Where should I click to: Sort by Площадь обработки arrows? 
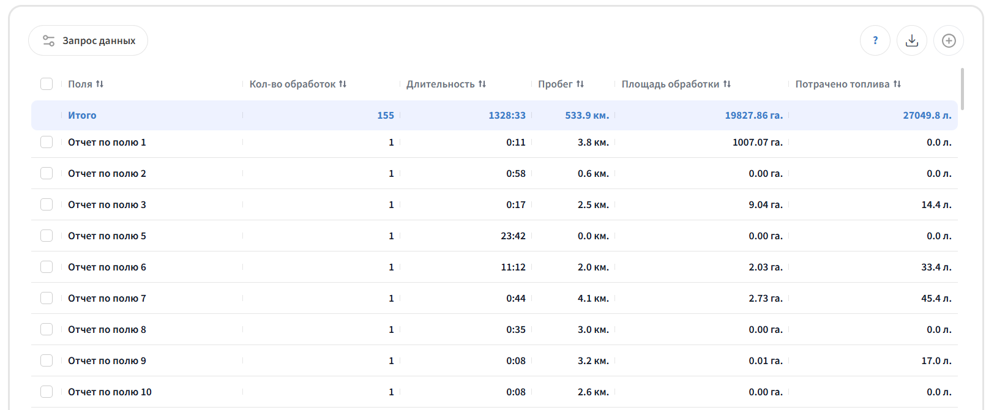click(x=727, y=84)
